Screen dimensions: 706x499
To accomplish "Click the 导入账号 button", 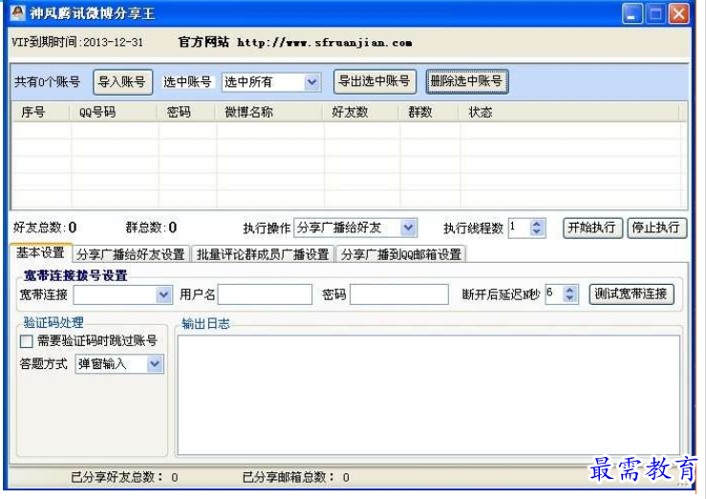I will 122,82.
